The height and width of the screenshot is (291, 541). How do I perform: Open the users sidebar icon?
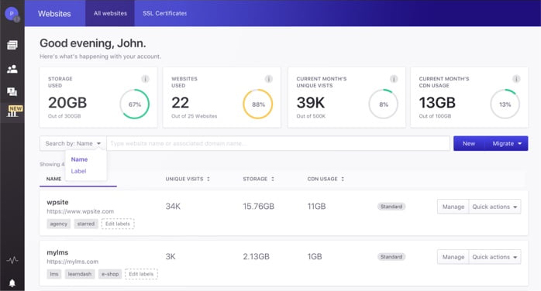coord(12,69)
